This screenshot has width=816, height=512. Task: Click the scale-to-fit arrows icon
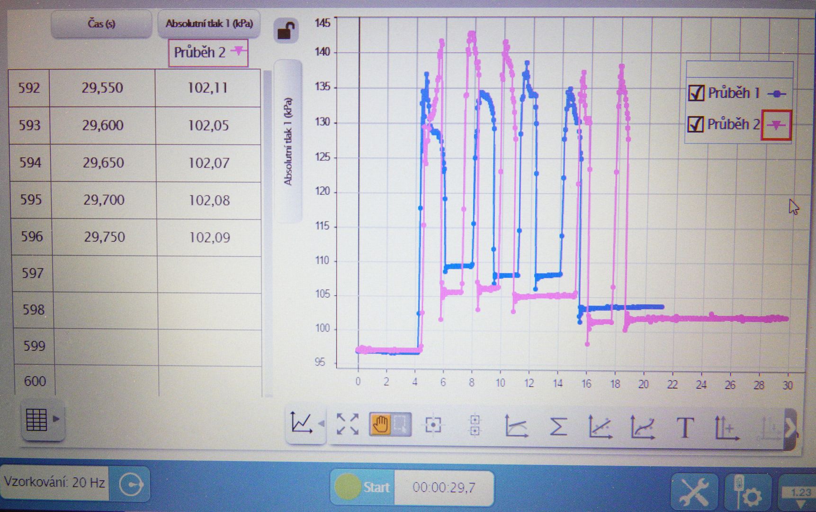(x=347, y=424)
